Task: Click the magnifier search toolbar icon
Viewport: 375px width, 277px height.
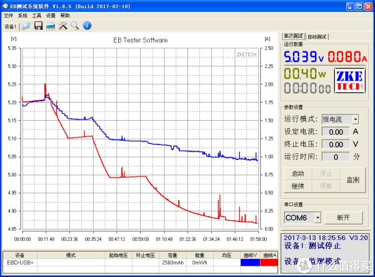Action: 75,26
